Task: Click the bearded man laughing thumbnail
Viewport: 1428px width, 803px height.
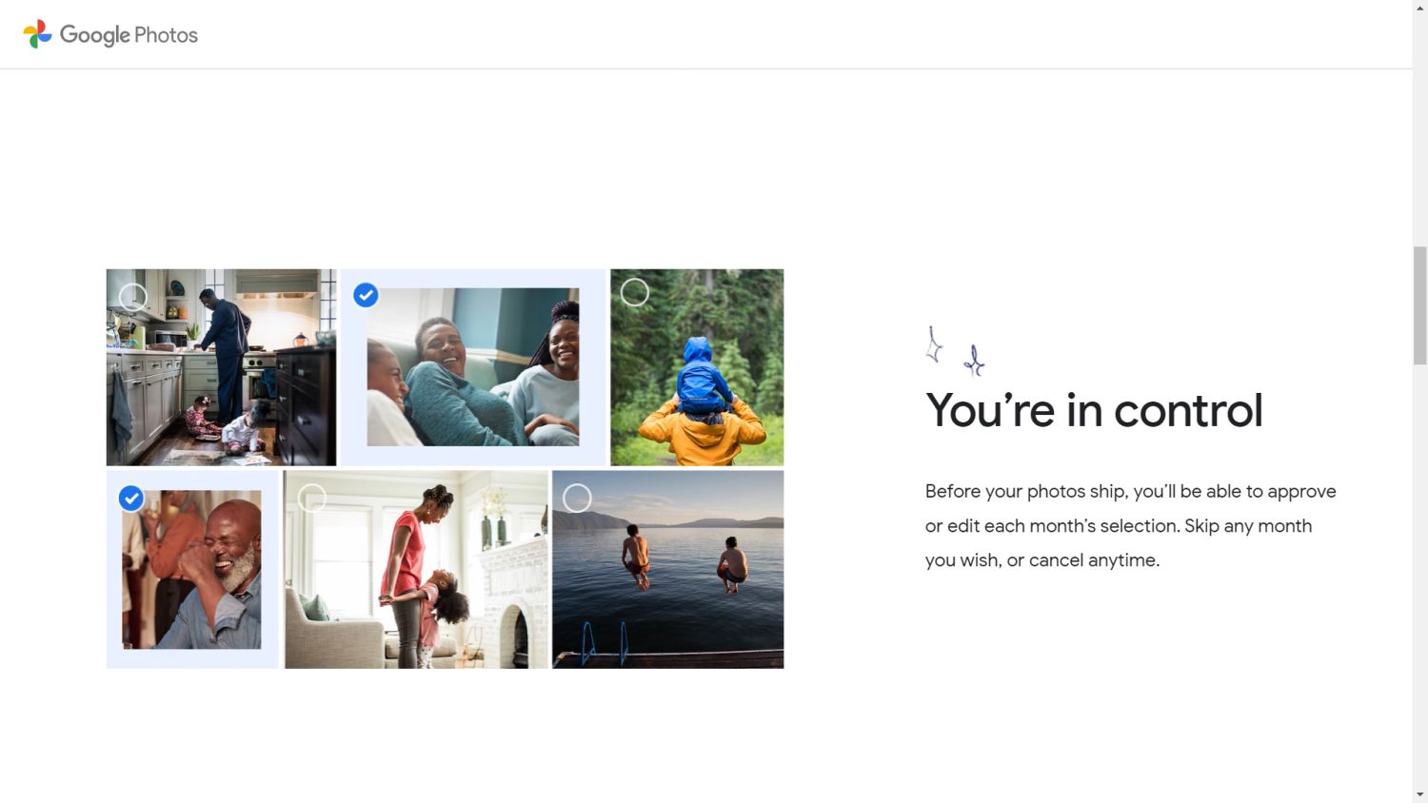Action: pos(191,570)
